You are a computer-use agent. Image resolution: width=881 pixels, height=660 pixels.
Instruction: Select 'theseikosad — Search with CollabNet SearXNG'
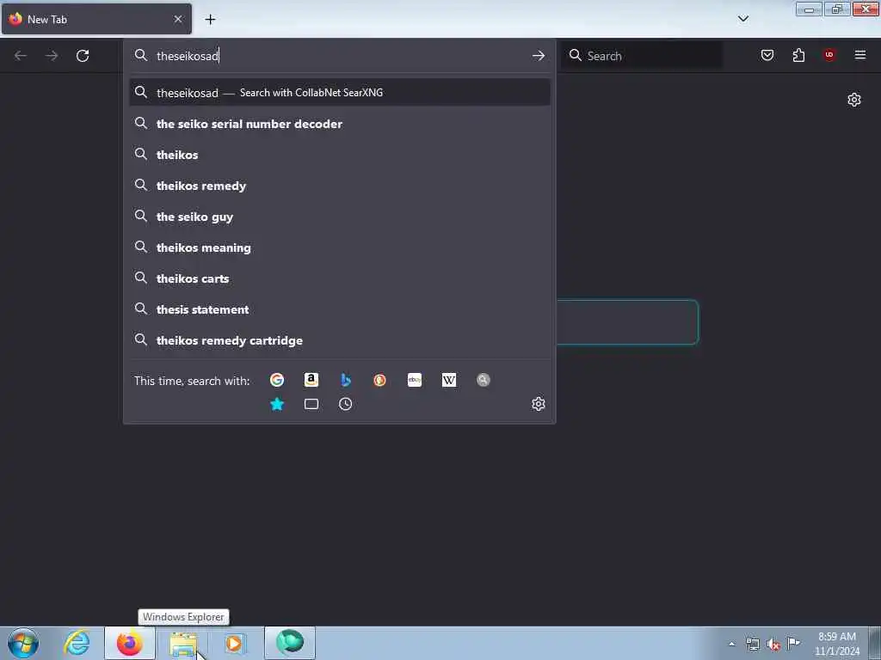[340, 93]
